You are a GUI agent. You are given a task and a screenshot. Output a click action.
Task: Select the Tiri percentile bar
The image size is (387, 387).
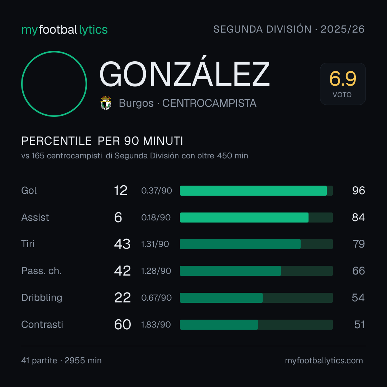click(x=256, y=244)
